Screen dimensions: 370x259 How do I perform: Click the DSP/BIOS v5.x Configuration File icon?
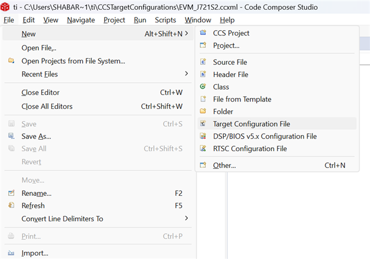click(x=202, y=136)
